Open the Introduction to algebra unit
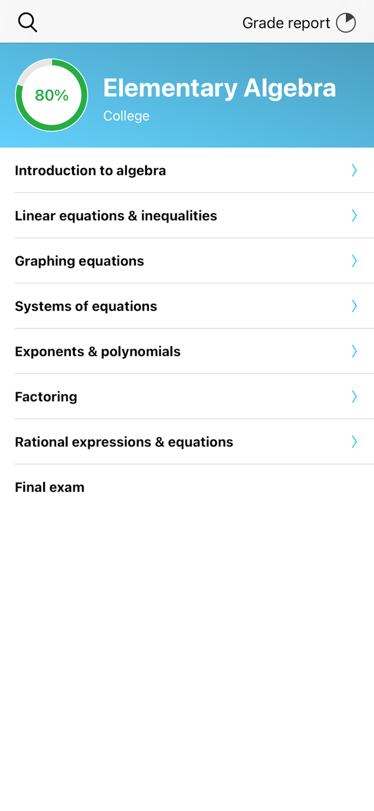The height and width of the screenshot is (811, 374). 90,170
